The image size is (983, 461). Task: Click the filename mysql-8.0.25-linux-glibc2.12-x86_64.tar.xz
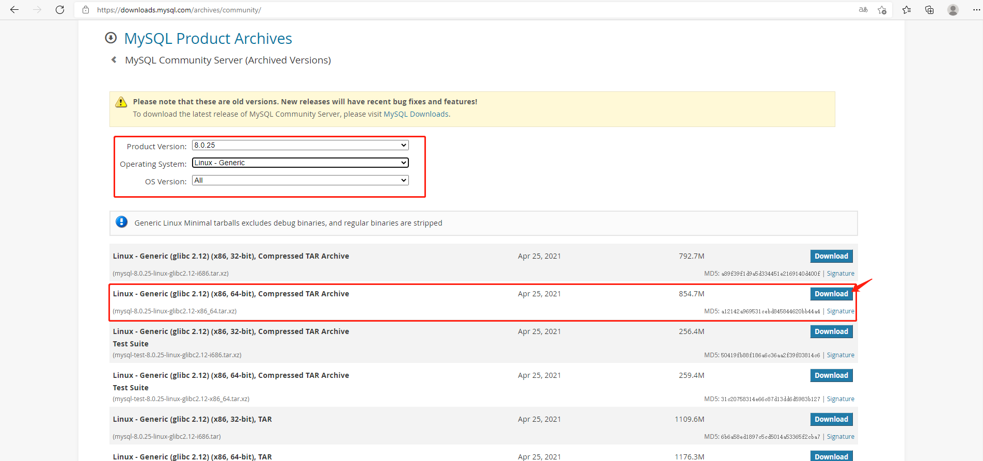[x=175, y=311]
